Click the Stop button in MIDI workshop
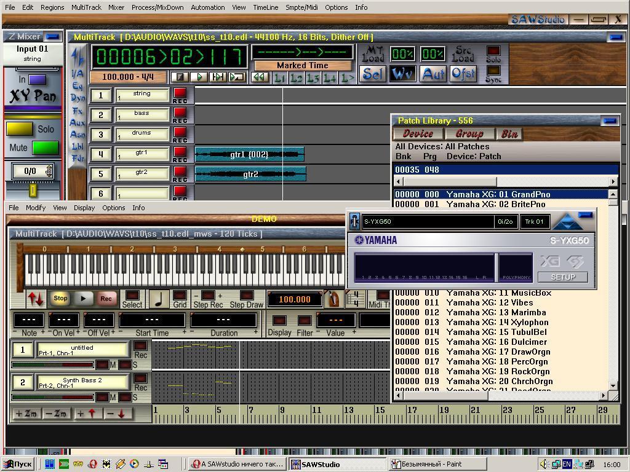Viewport: 630px width, 472px height. point(60,298)
